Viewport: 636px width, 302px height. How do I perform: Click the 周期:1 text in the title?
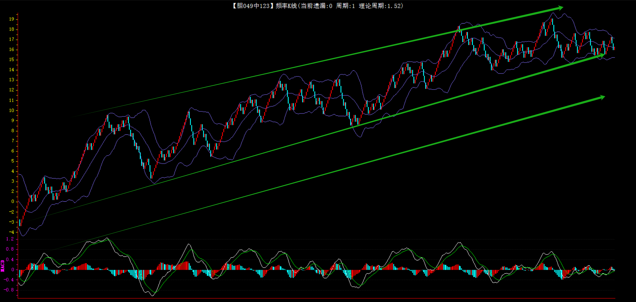coord(345,6)
